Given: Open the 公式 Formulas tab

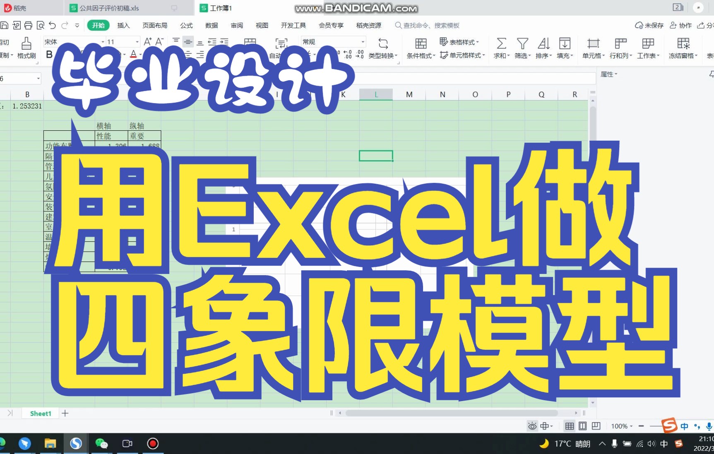Looking at the screenshot, I should click(186, 25).
